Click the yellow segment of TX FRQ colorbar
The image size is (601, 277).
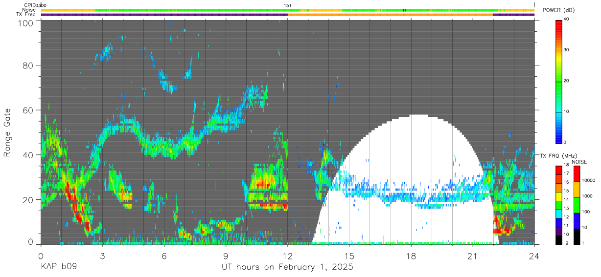(x=558, y=196)
